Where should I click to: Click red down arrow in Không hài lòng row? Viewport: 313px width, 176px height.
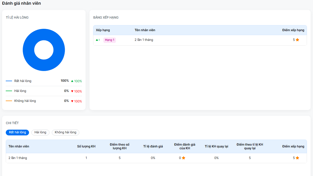[x=72, y=101]
